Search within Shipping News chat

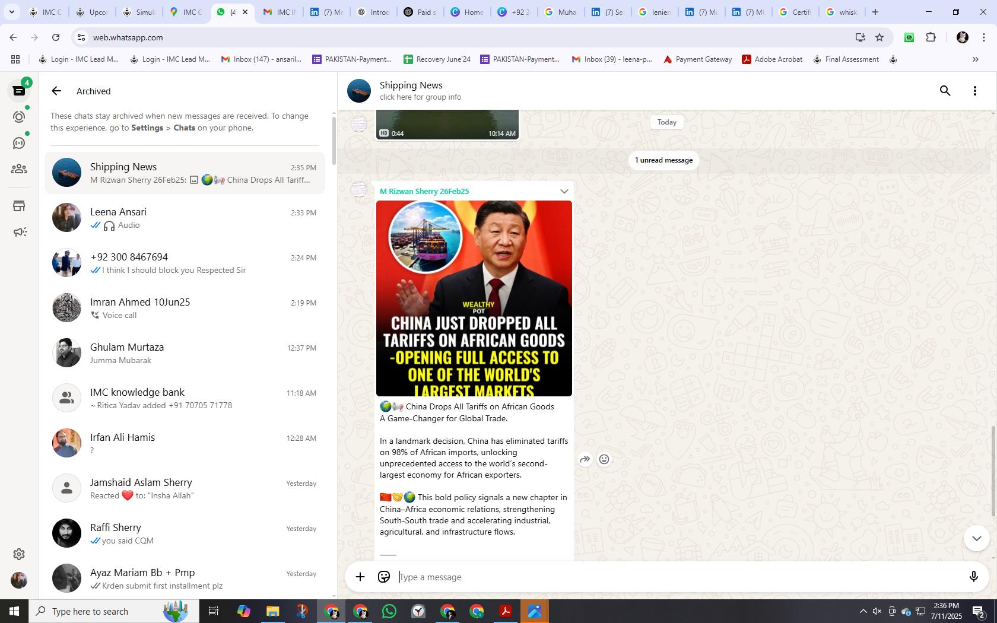[x=945, y=91]
